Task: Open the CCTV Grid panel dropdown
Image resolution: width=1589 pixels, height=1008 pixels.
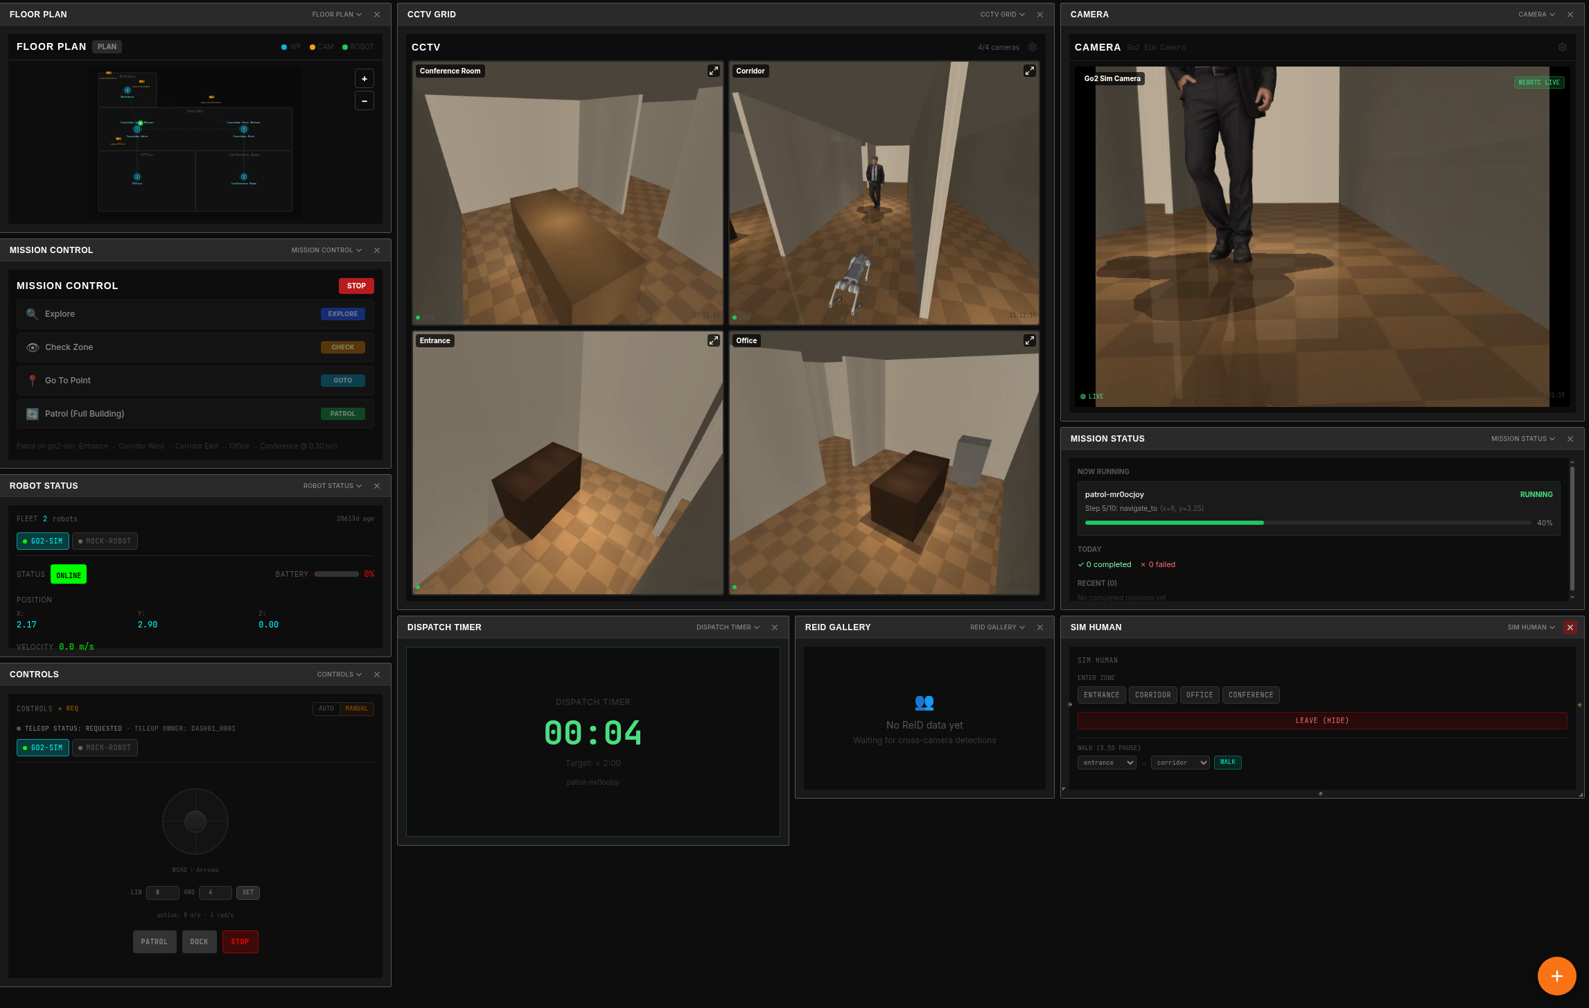Action: coord(1003,15)
